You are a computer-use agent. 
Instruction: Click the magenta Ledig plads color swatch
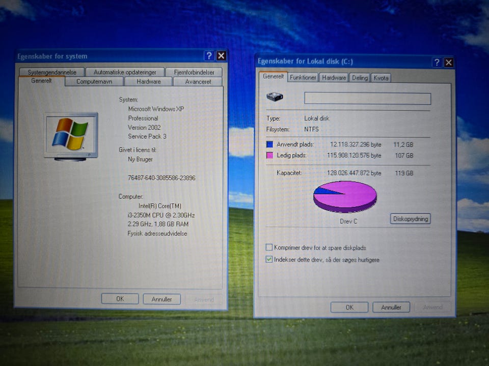coord(270,156)
